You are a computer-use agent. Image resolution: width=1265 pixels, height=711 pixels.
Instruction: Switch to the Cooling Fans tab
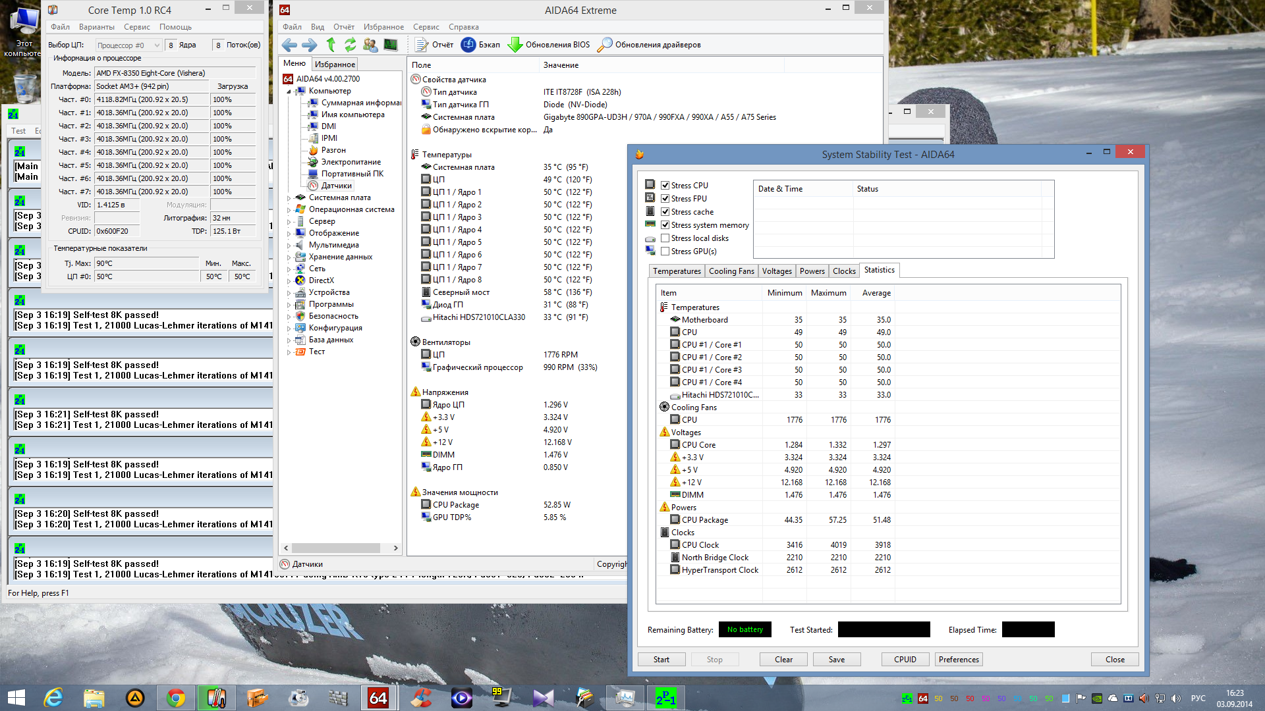(x=731, y=271)
